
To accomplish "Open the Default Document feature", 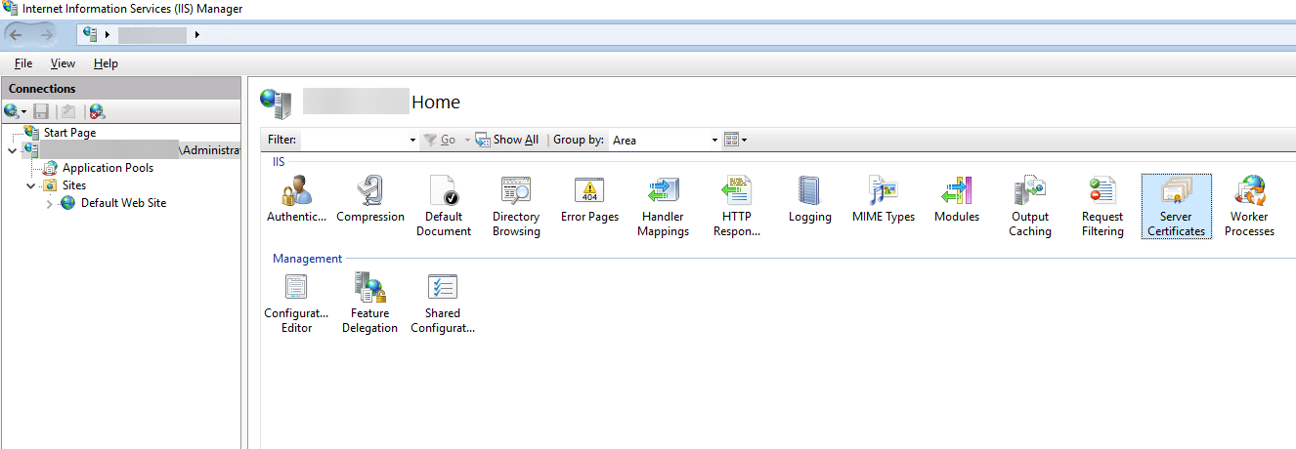I will [x=444, y=207].
